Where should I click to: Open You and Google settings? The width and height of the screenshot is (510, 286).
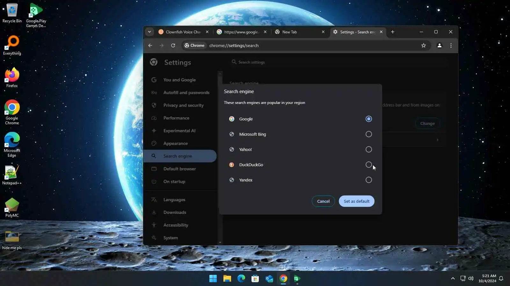180,80
